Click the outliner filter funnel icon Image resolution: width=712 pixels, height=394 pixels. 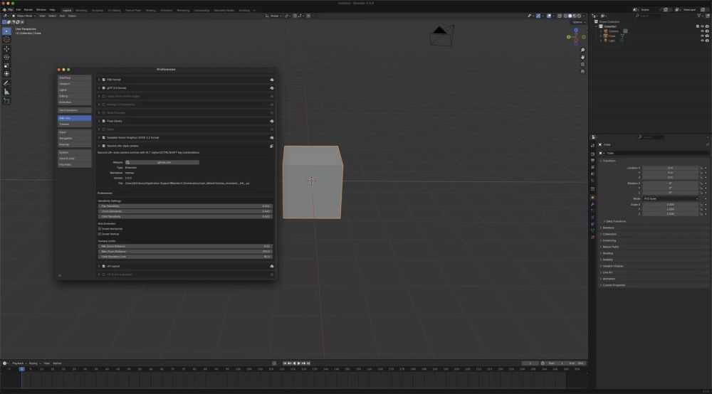click(699, 16)
